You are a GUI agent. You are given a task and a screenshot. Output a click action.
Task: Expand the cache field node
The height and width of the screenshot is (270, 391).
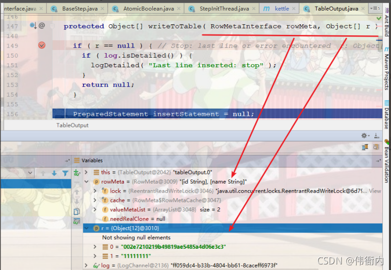point(95,200)
